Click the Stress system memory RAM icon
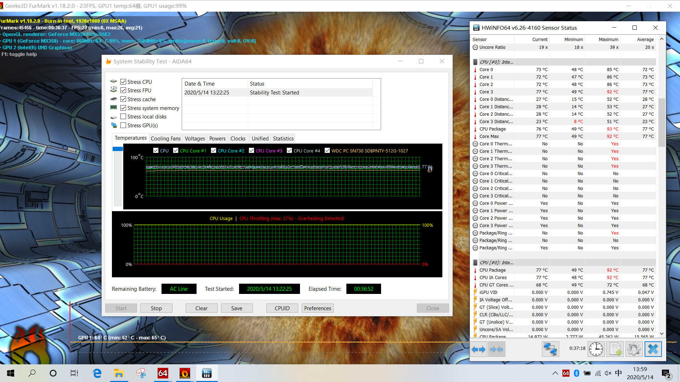680x382 pixels. 113,108
